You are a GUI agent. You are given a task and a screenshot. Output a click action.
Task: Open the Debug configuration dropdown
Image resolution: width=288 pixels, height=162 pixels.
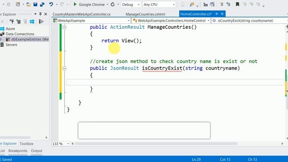[x=139, y=4]
